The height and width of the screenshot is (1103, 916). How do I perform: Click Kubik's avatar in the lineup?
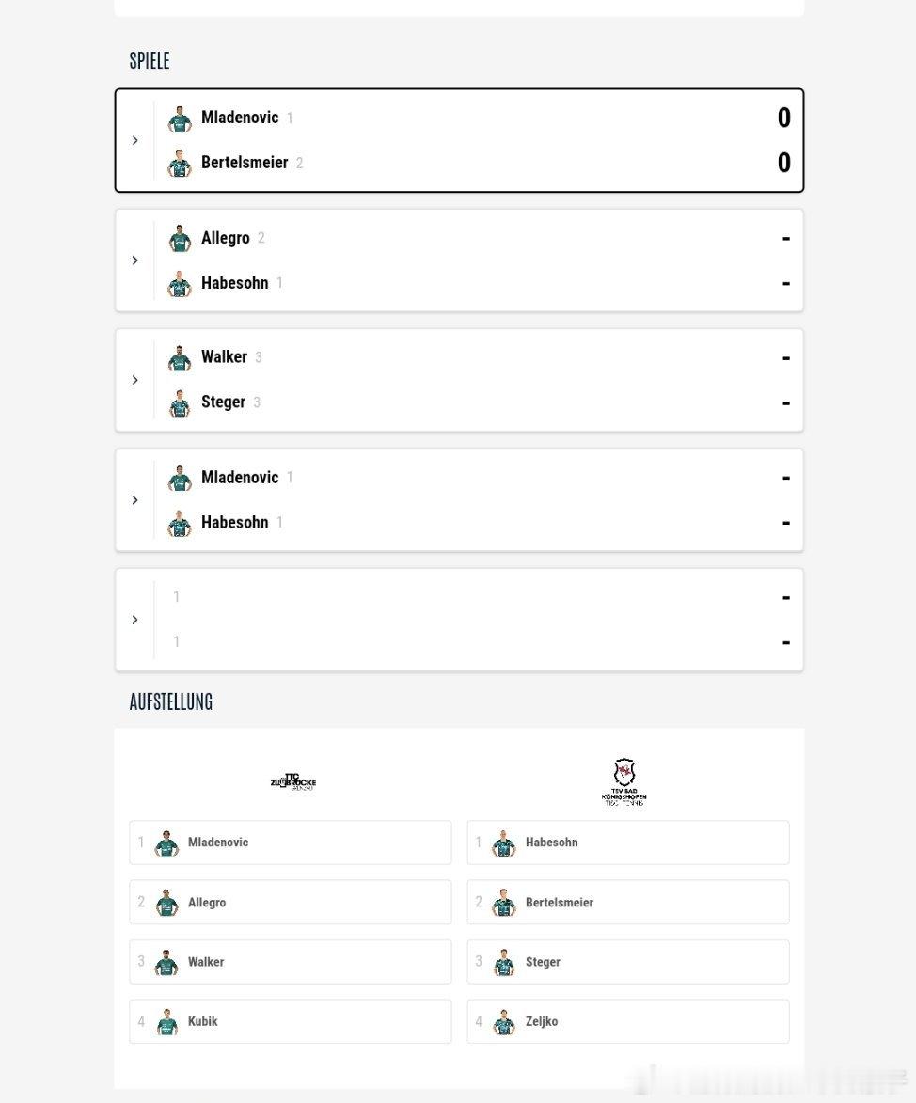pyautogui.click(x=166, y=1021)
